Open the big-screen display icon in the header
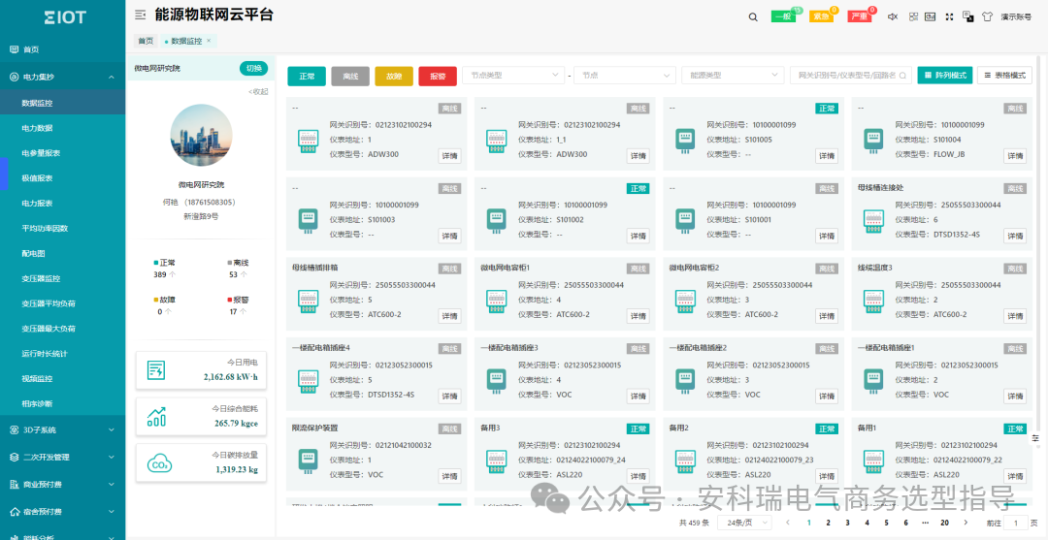1048x540 pixels. click(930, 16)
